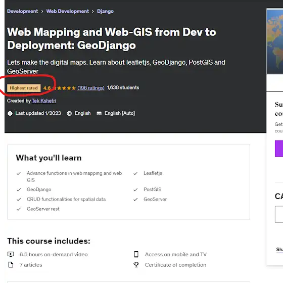Viewport: 283px width, 283px height.
Task: Go to Web Development breadcrumb
Action: (68, 11)
